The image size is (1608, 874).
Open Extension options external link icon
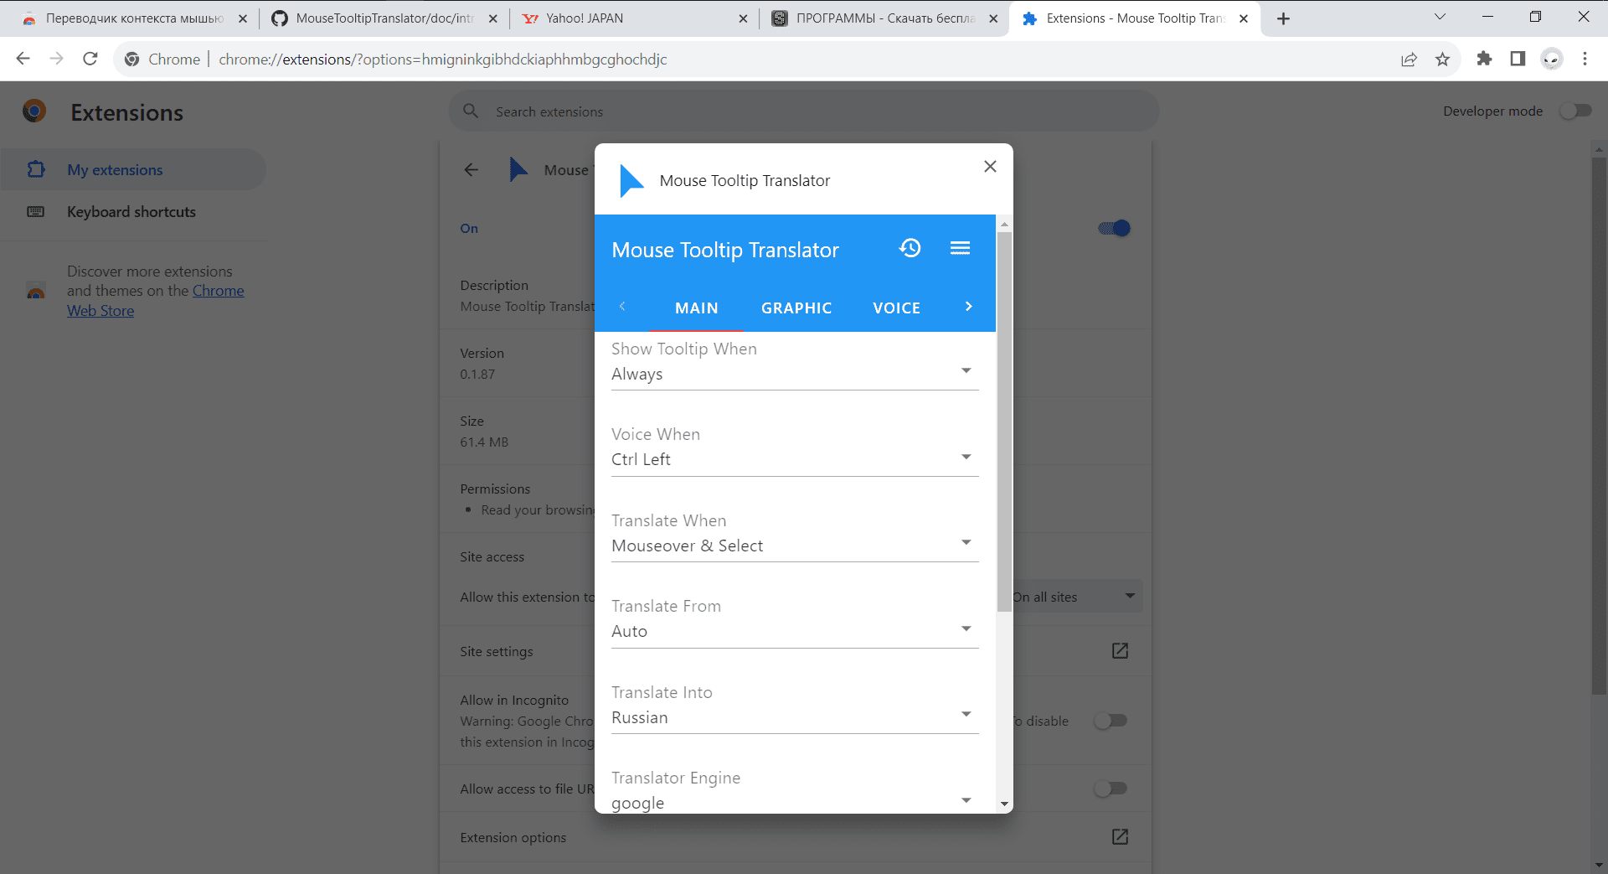(x=1120, y=837)
